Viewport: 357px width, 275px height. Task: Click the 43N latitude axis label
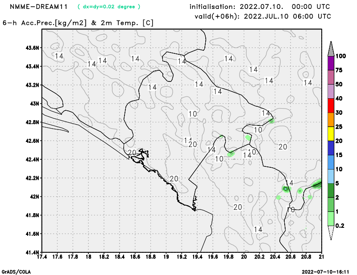tap(35, 104)
